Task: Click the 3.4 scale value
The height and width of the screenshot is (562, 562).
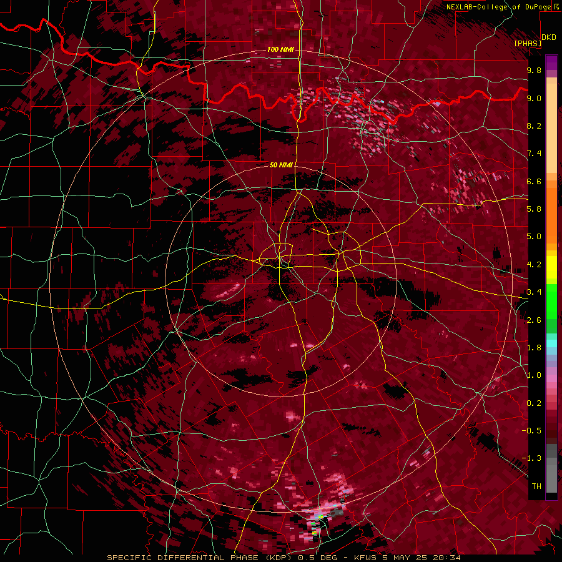Action: click(534, 292)
